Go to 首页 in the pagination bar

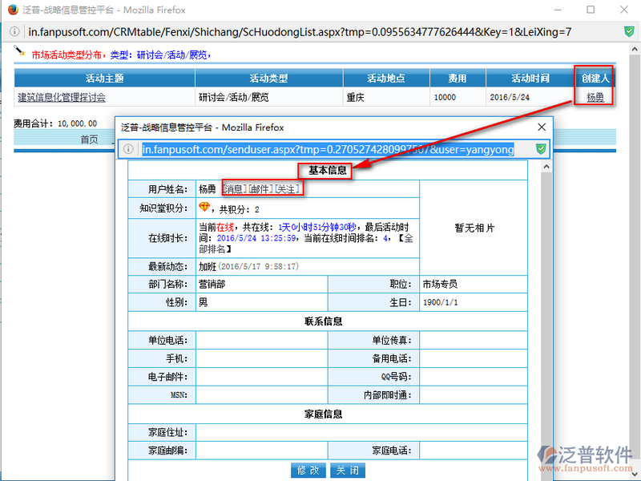click(x=89, y=139)
